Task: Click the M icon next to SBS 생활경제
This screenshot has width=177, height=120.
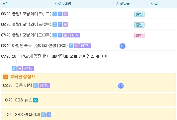Action: coord(49,115)
